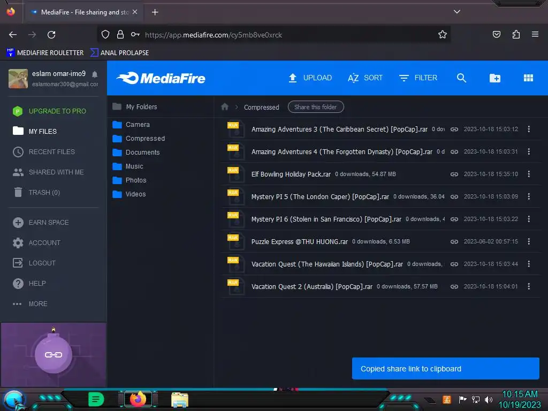Screen dimensions: 548x411
Task: Select My Folders header
Action: click(x=135, y=107)
